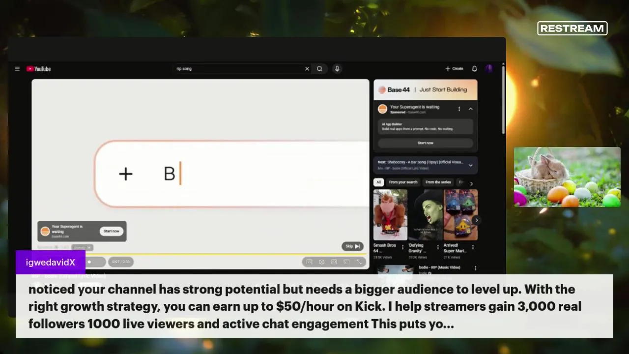Open the 'Defying Gravity' short thumbnail

(426, 215)
